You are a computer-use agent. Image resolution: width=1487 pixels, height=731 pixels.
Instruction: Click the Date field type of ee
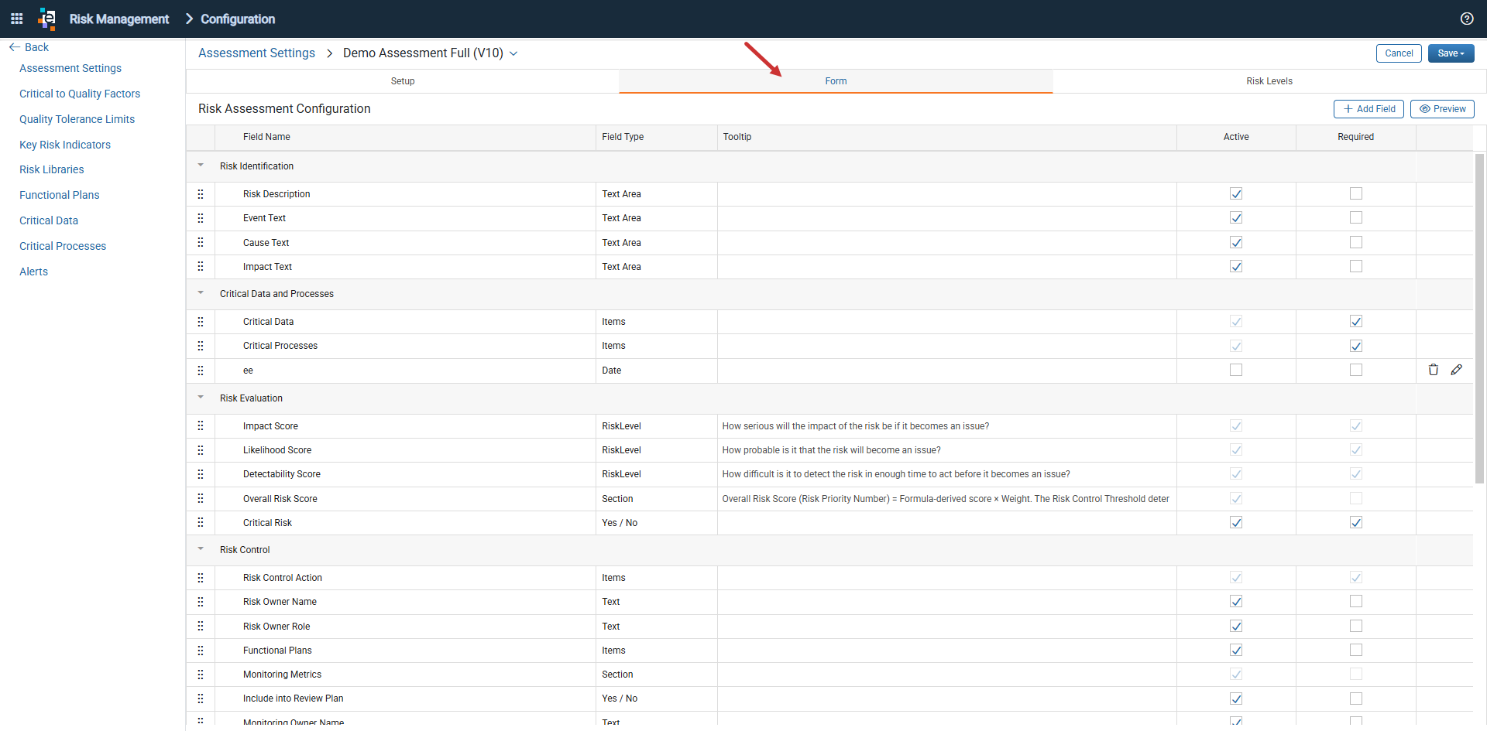click(x=612, y=371)
